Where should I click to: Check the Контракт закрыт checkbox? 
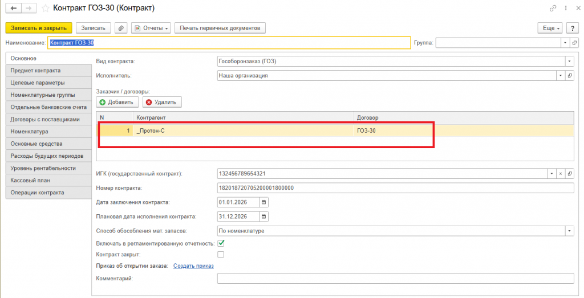pyautogui.click(x=221, y=255)
